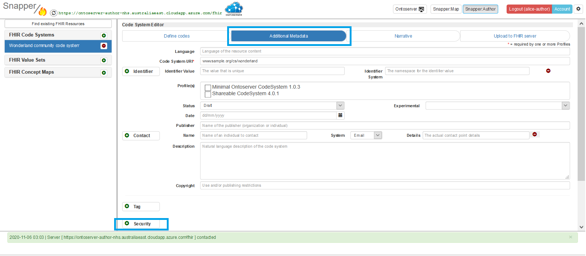Switch to the Define codes tab

[177, 36]
